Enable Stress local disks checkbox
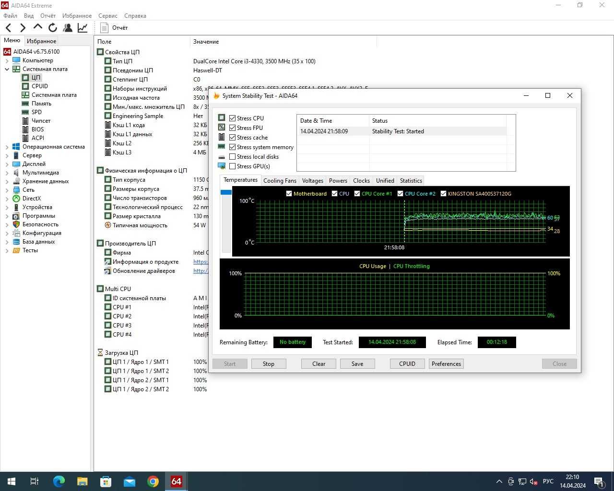Screen dimensions: 614x491 [232, 156]
